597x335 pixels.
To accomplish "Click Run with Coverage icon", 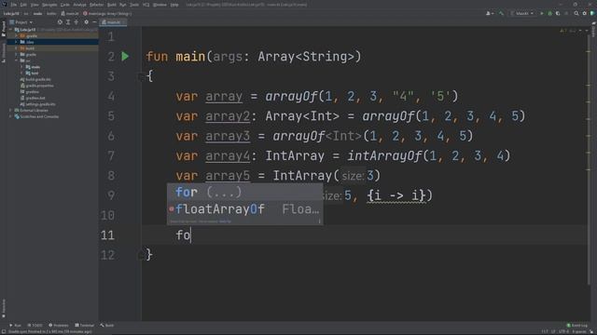I will click(x=558, y=13).
